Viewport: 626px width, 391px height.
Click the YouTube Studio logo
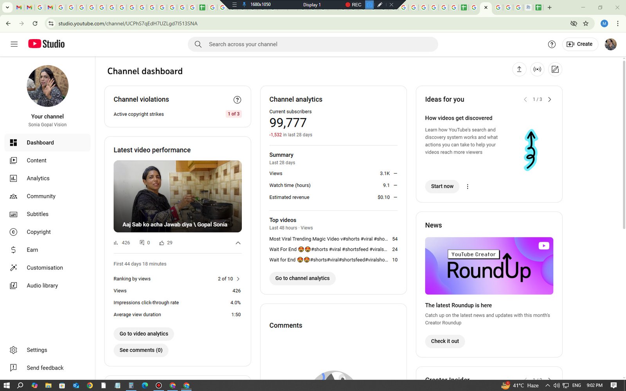[x=46, y=44]
